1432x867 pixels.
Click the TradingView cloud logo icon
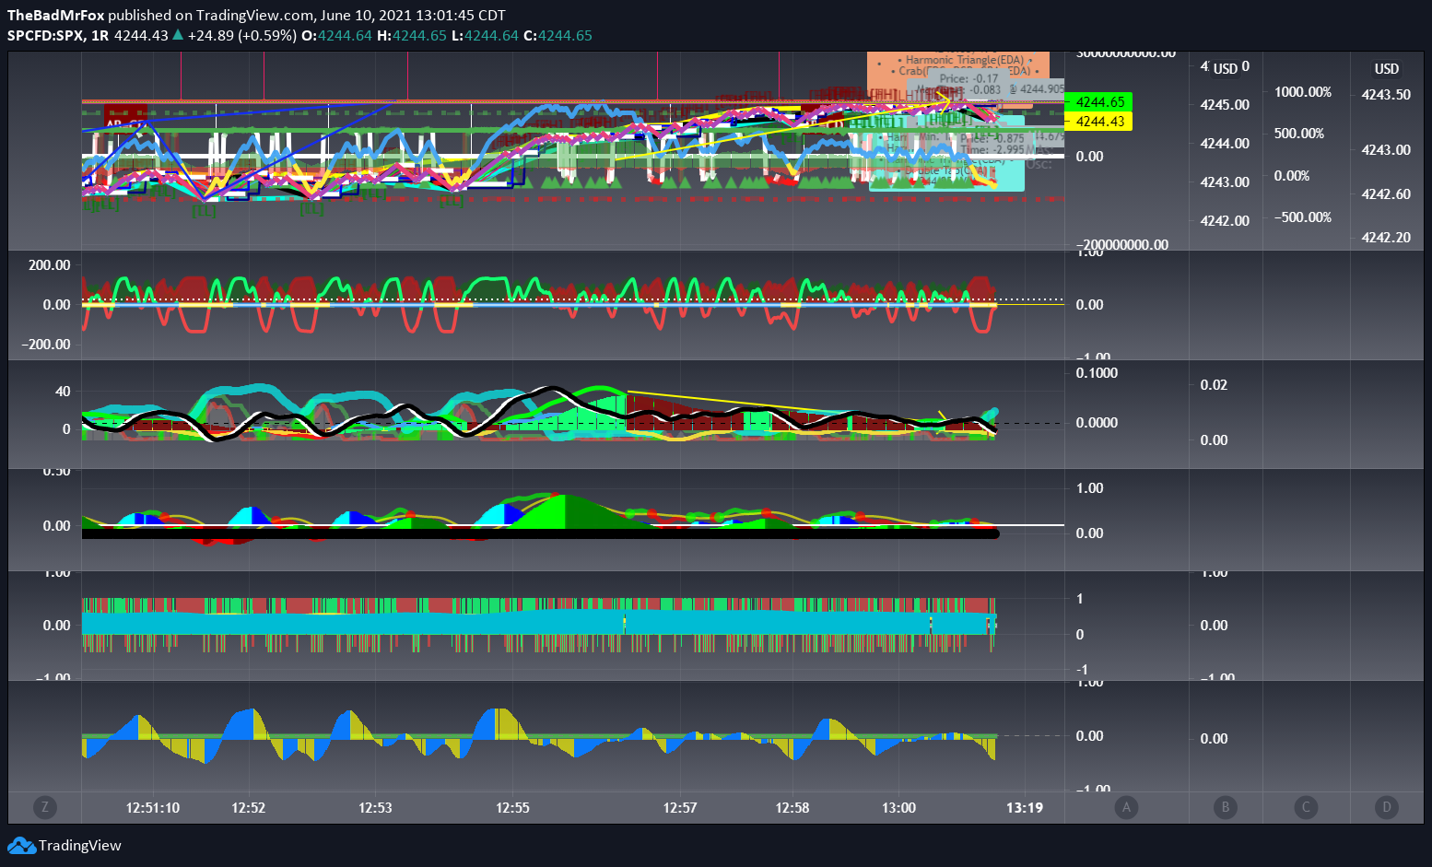point(21,846)
